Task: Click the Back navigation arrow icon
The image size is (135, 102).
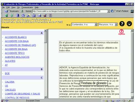Action: pyautogui.click(x=7, y=15)
